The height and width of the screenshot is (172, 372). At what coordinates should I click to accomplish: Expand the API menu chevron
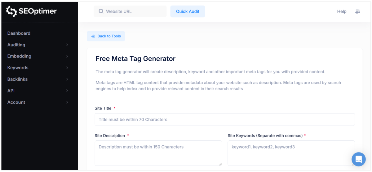[67, 91]
